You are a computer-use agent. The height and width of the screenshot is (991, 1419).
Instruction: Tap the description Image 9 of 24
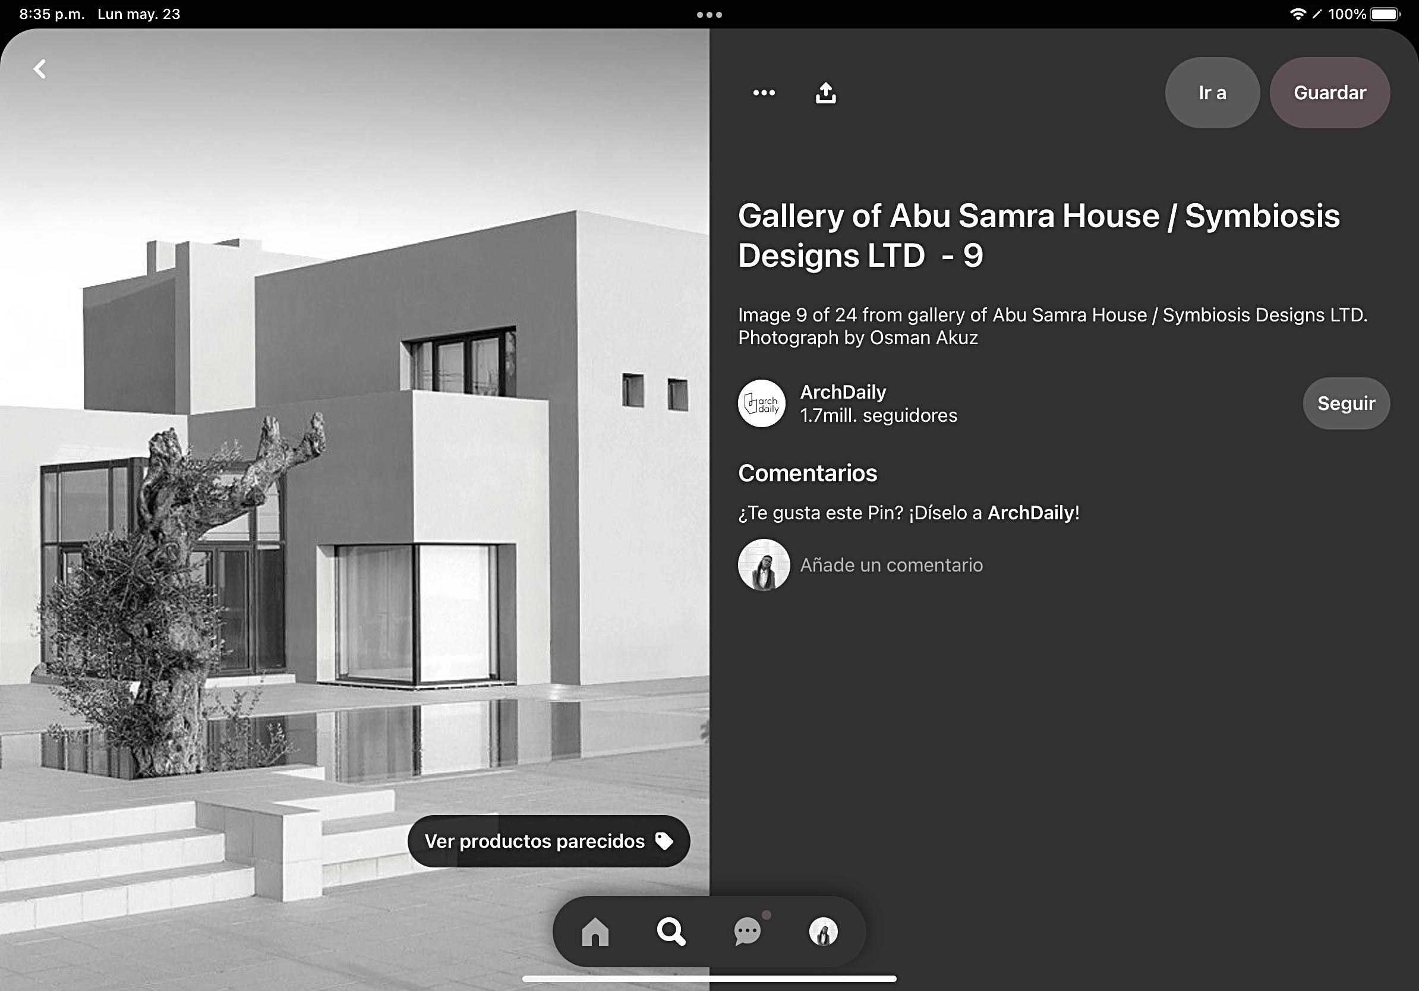click(1052, 326)
